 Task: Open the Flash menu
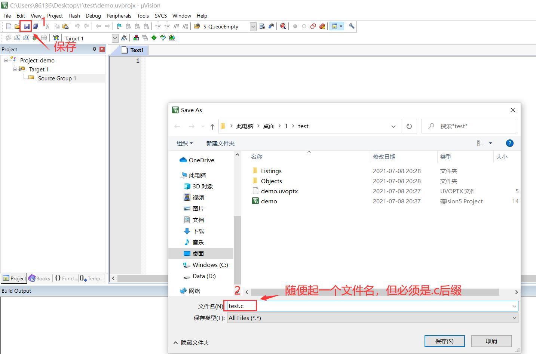coord(74,16)
